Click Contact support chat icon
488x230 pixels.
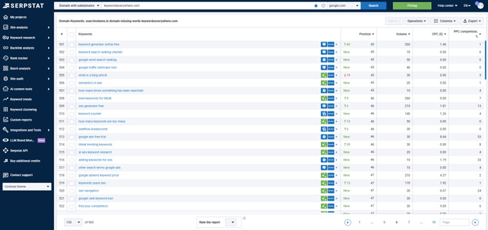pos(5,175)
